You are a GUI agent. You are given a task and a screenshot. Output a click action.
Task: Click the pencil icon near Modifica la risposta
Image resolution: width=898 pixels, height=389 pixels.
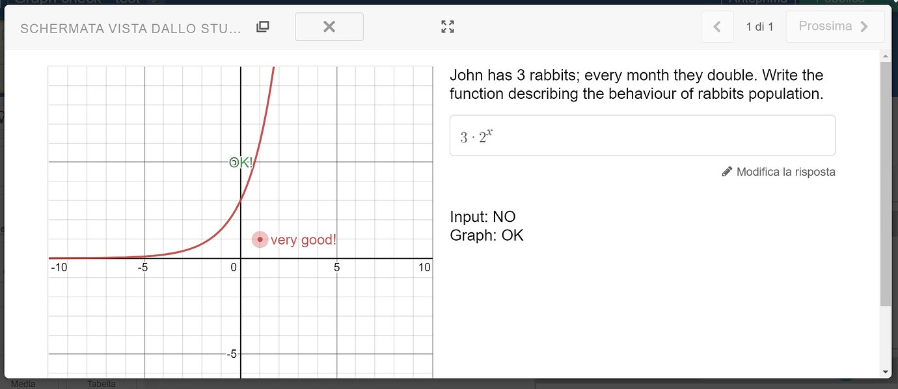(727, 171)
